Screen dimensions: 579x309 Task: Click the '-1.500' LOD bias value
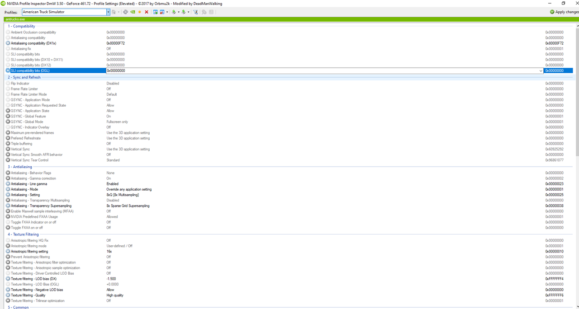click(111, 279)
